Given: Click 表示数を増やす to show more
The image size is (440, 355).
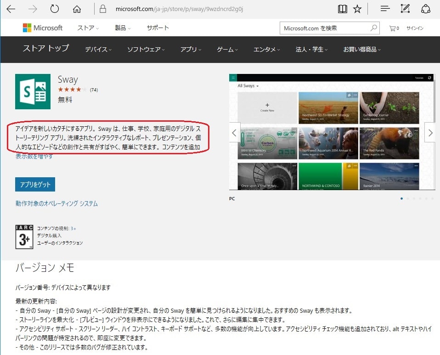Looking at the screenshot, I should [34, 156].
